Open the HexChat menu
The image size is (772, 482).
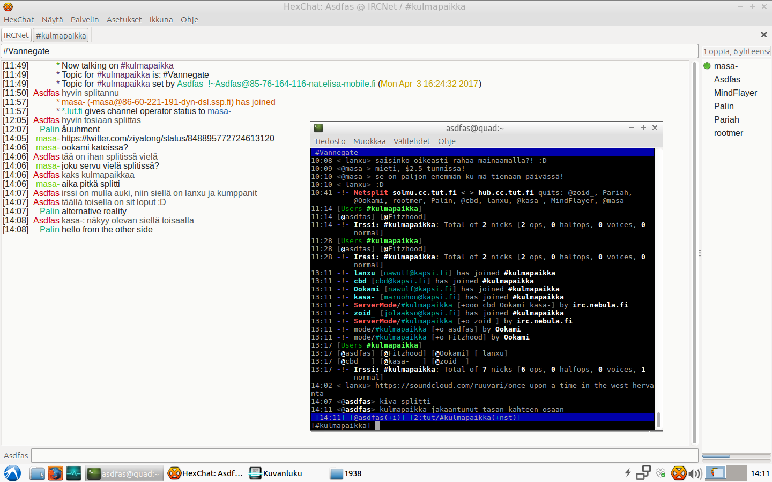[x=19, y=20]
